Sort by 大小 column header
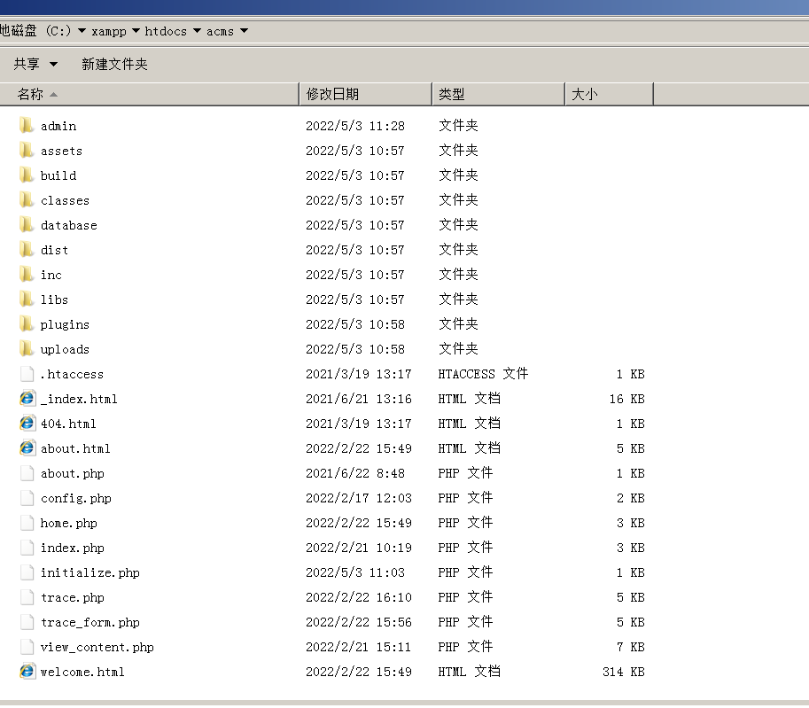809x708 pixels. 609,94
